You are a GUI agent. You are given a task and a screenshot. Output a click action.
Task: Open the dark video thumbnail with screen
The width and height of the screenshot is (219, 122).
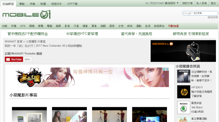click(x=149, y=114)
